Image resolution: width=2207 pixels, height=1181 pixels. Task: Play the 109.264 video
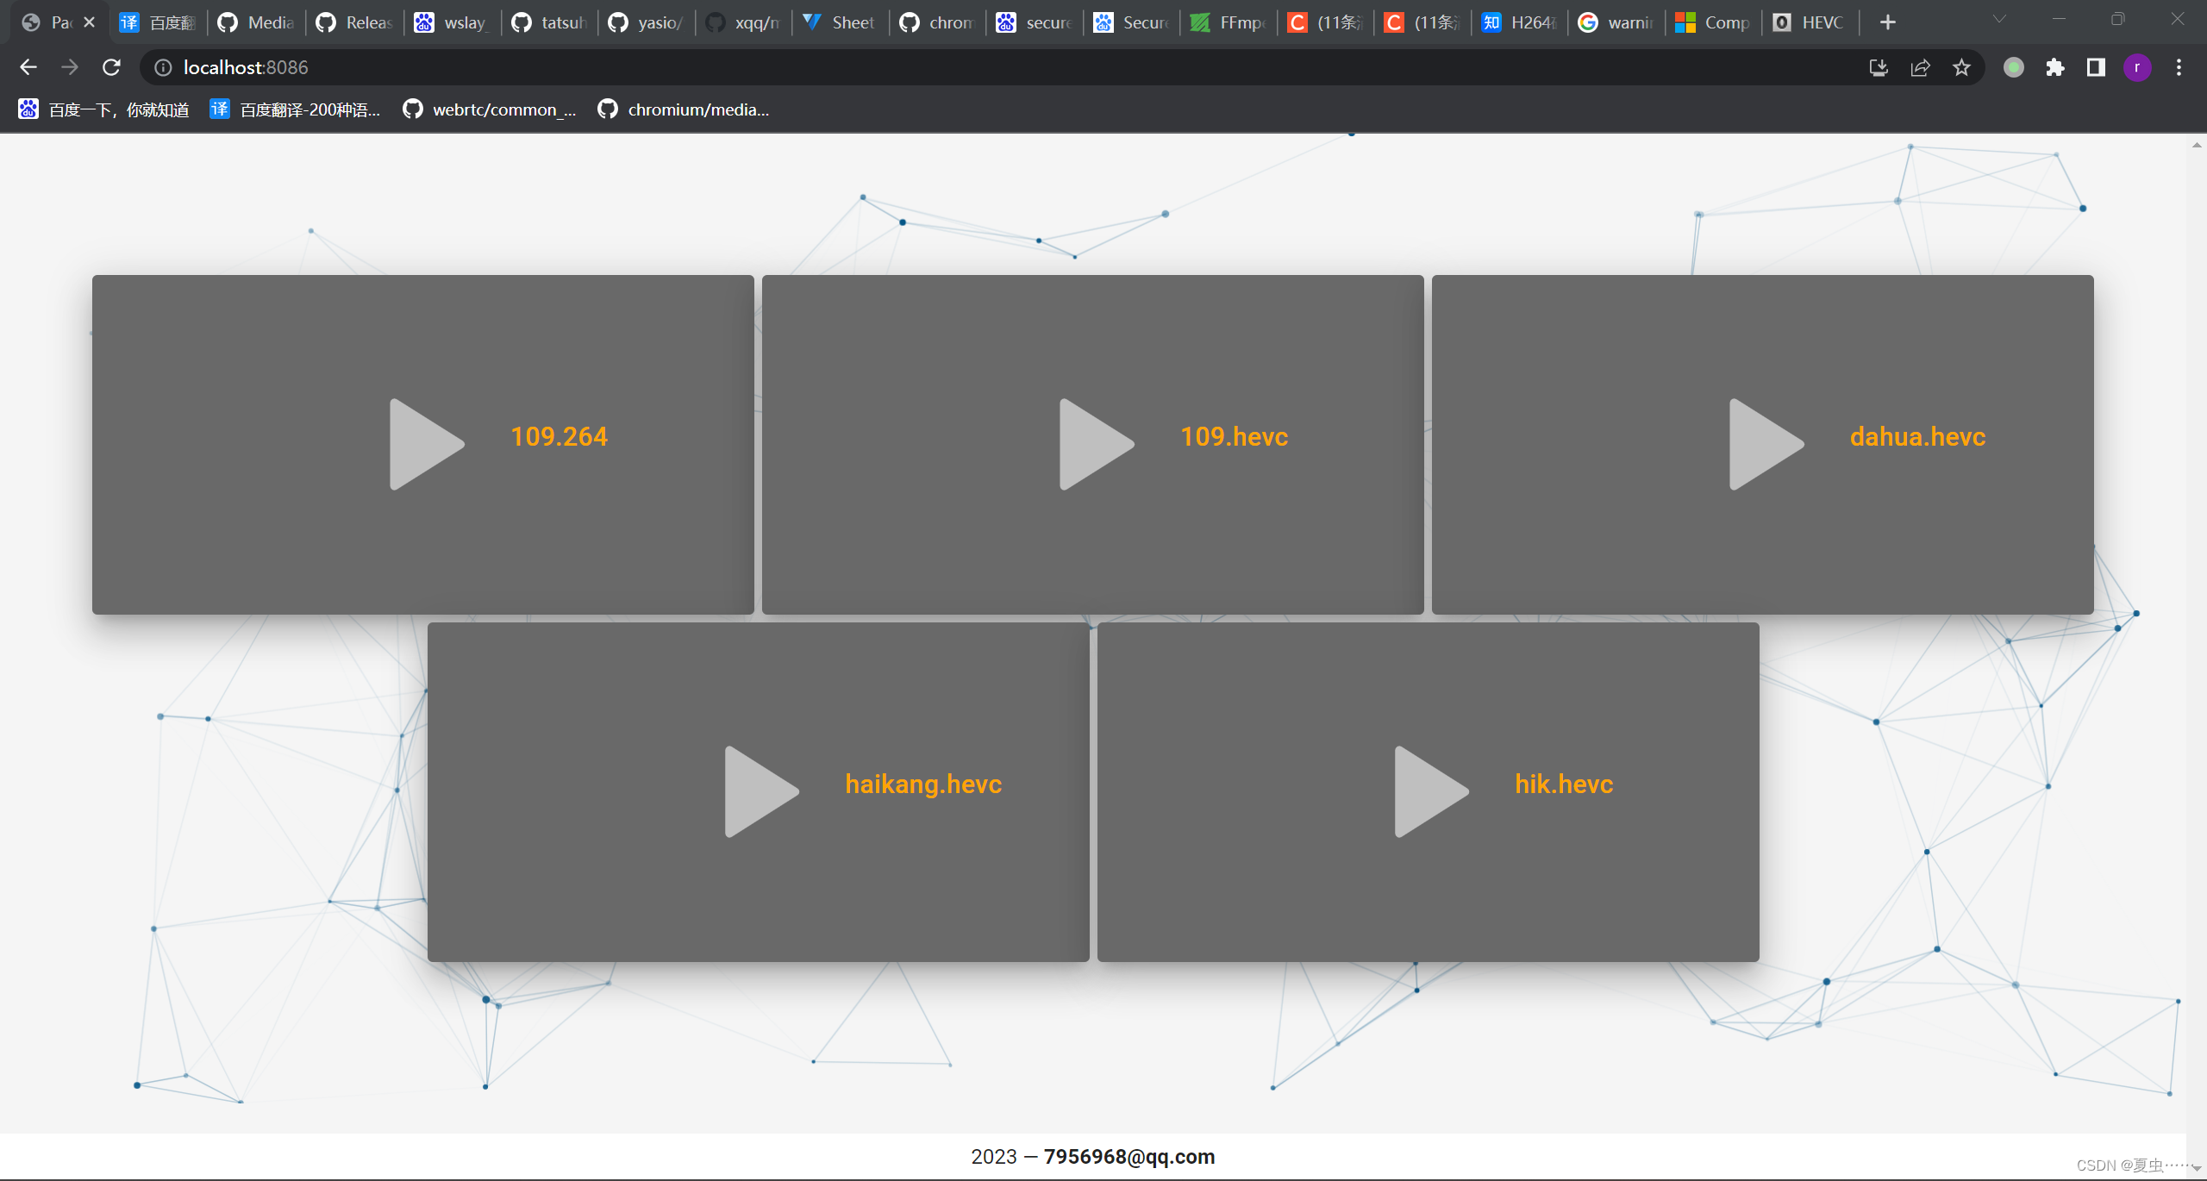coord(426,444)
